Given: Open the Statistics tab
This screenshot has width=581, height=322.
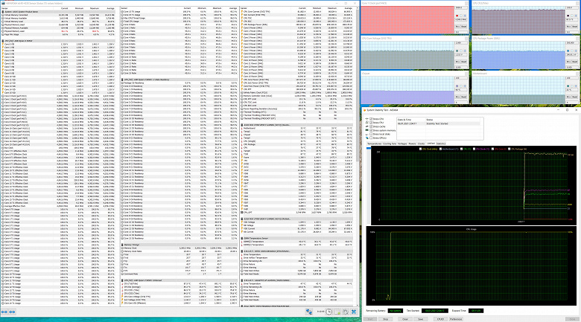Looking at the screenshot, I should (x=441, y=143).
